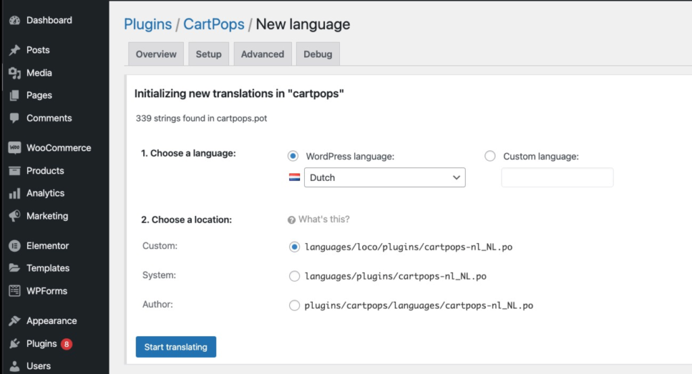Switch to the Setup tab

click(x=208, y=54)
